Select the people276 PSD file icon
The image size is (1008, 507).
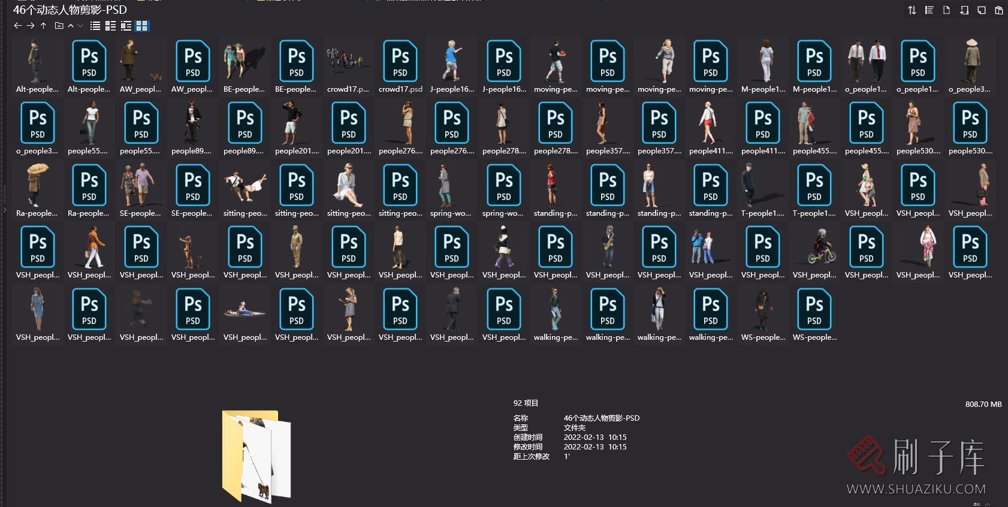(x=452, y=123)
